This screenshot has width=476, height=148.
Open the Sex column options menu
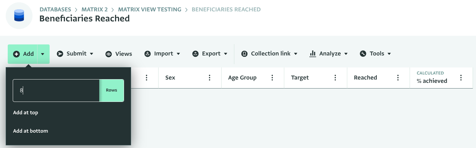click(210, 78)
